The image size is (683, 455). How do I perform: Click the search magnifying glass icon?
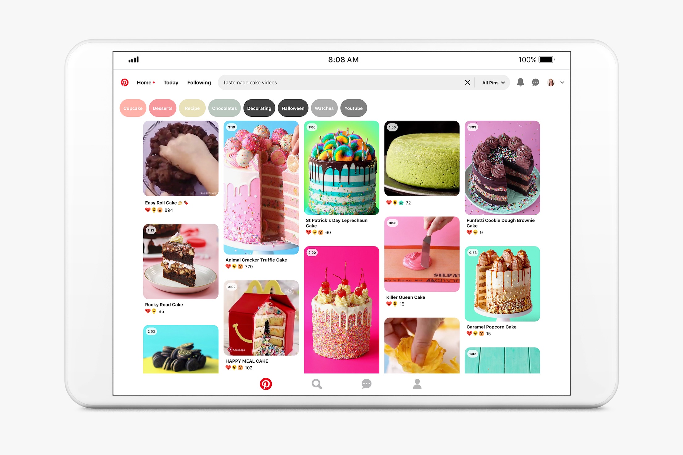[x=316, y=384]
